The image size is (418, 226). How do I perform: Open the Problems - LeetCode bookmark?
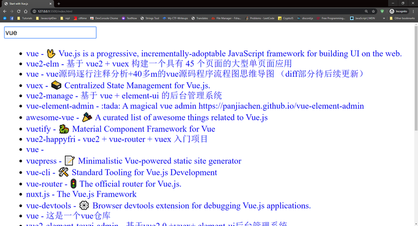pos(259,18)
